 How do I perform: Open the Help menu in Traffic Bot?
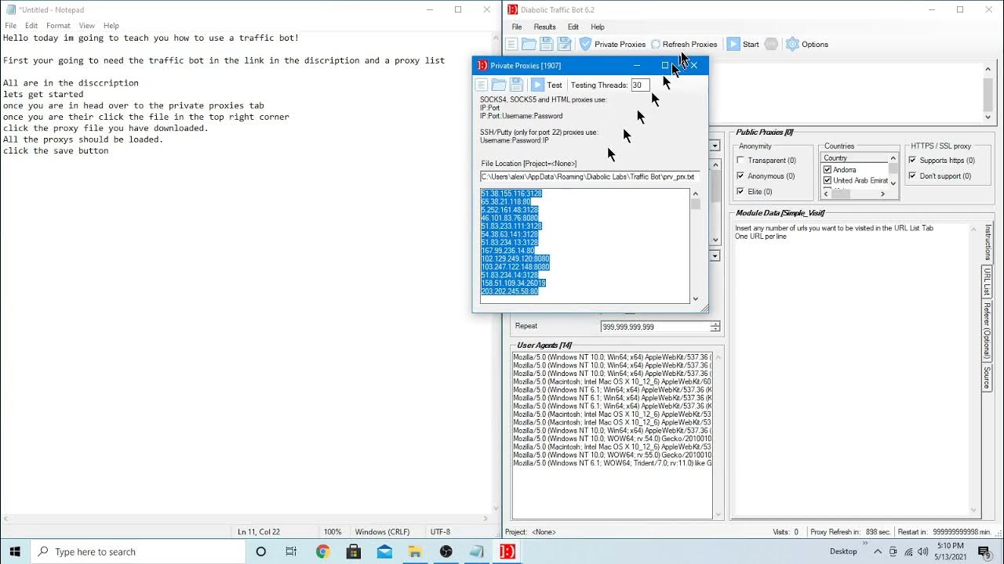point(598,27)
